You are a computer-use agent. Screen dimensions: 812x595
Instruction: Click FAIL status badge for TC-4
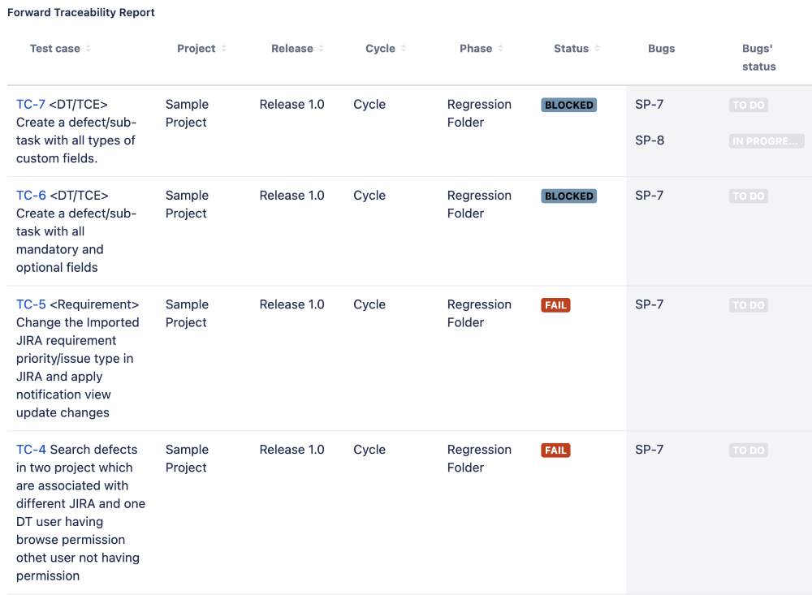point(555,451)
